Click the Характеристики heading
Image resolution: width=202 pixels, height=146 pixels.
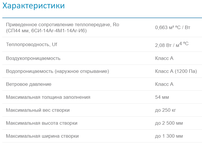[x=34, y=6]
